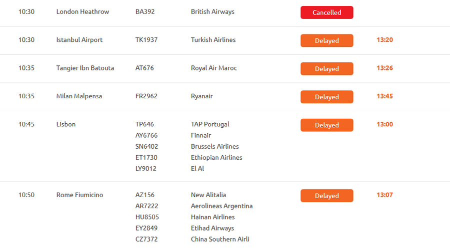The width and height of the screenshot is (450, 252).
Task: Click the Delayed badge for Milan Malpensa
Action: (x=326, y=97)
